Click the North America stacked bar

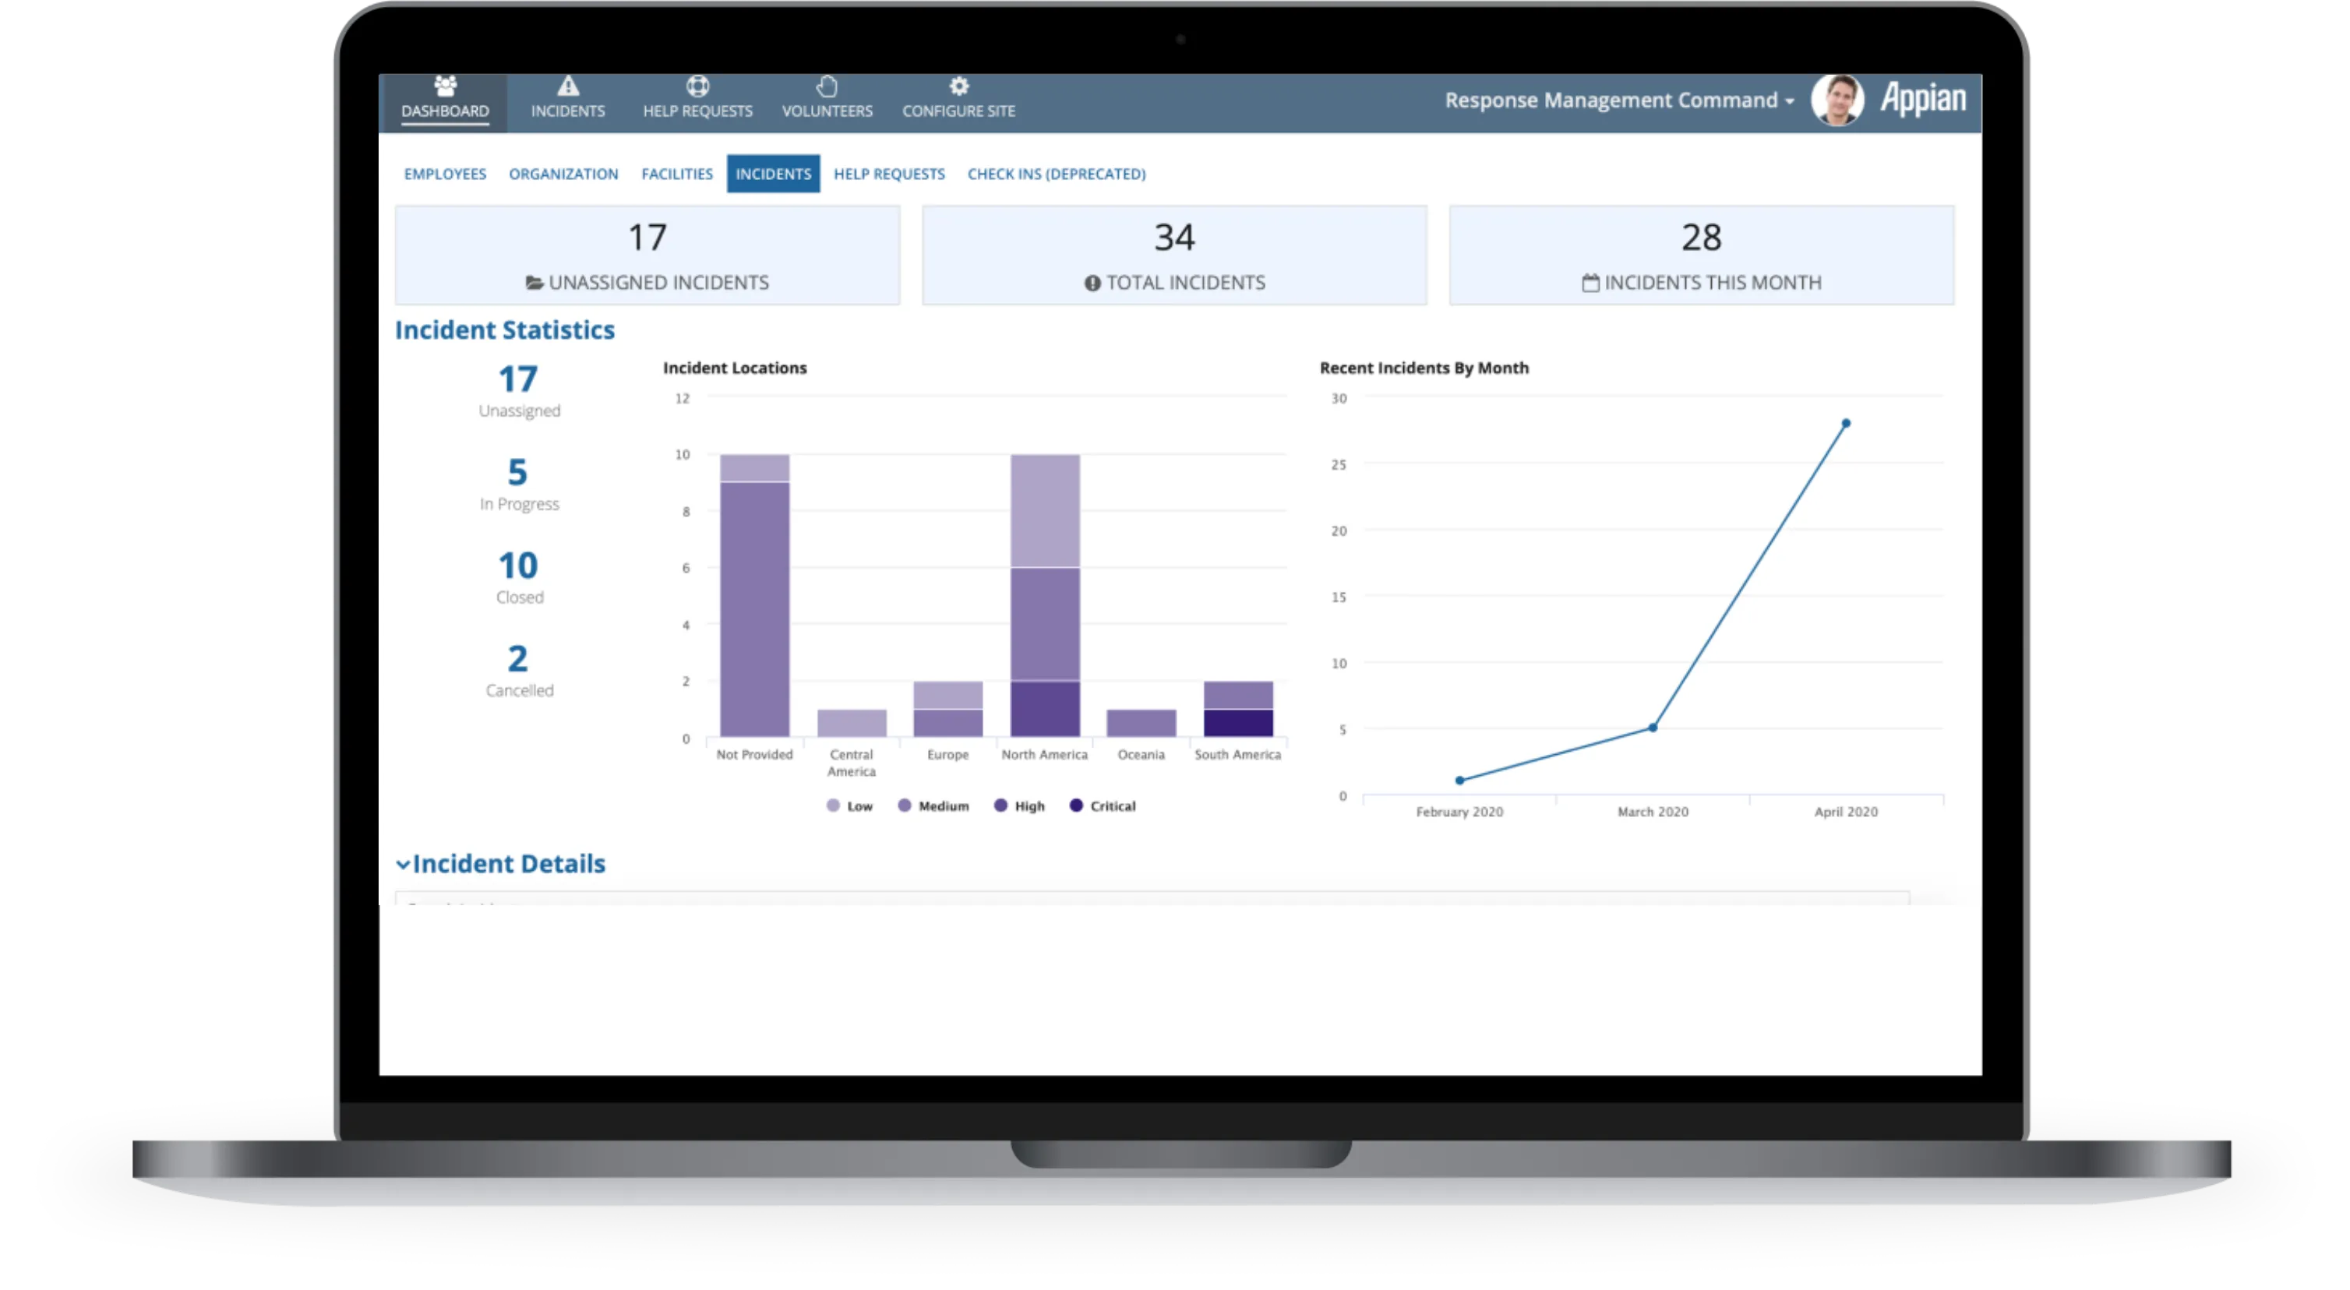pyautogui.click(x=1045, y=595)
